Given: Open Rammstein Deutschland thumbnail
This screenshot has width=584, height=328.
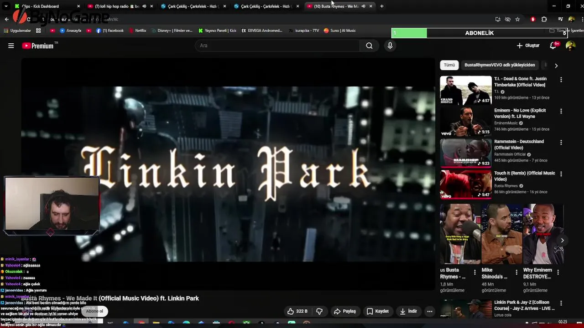Looking at the screenshot, I should coord(465,153).
